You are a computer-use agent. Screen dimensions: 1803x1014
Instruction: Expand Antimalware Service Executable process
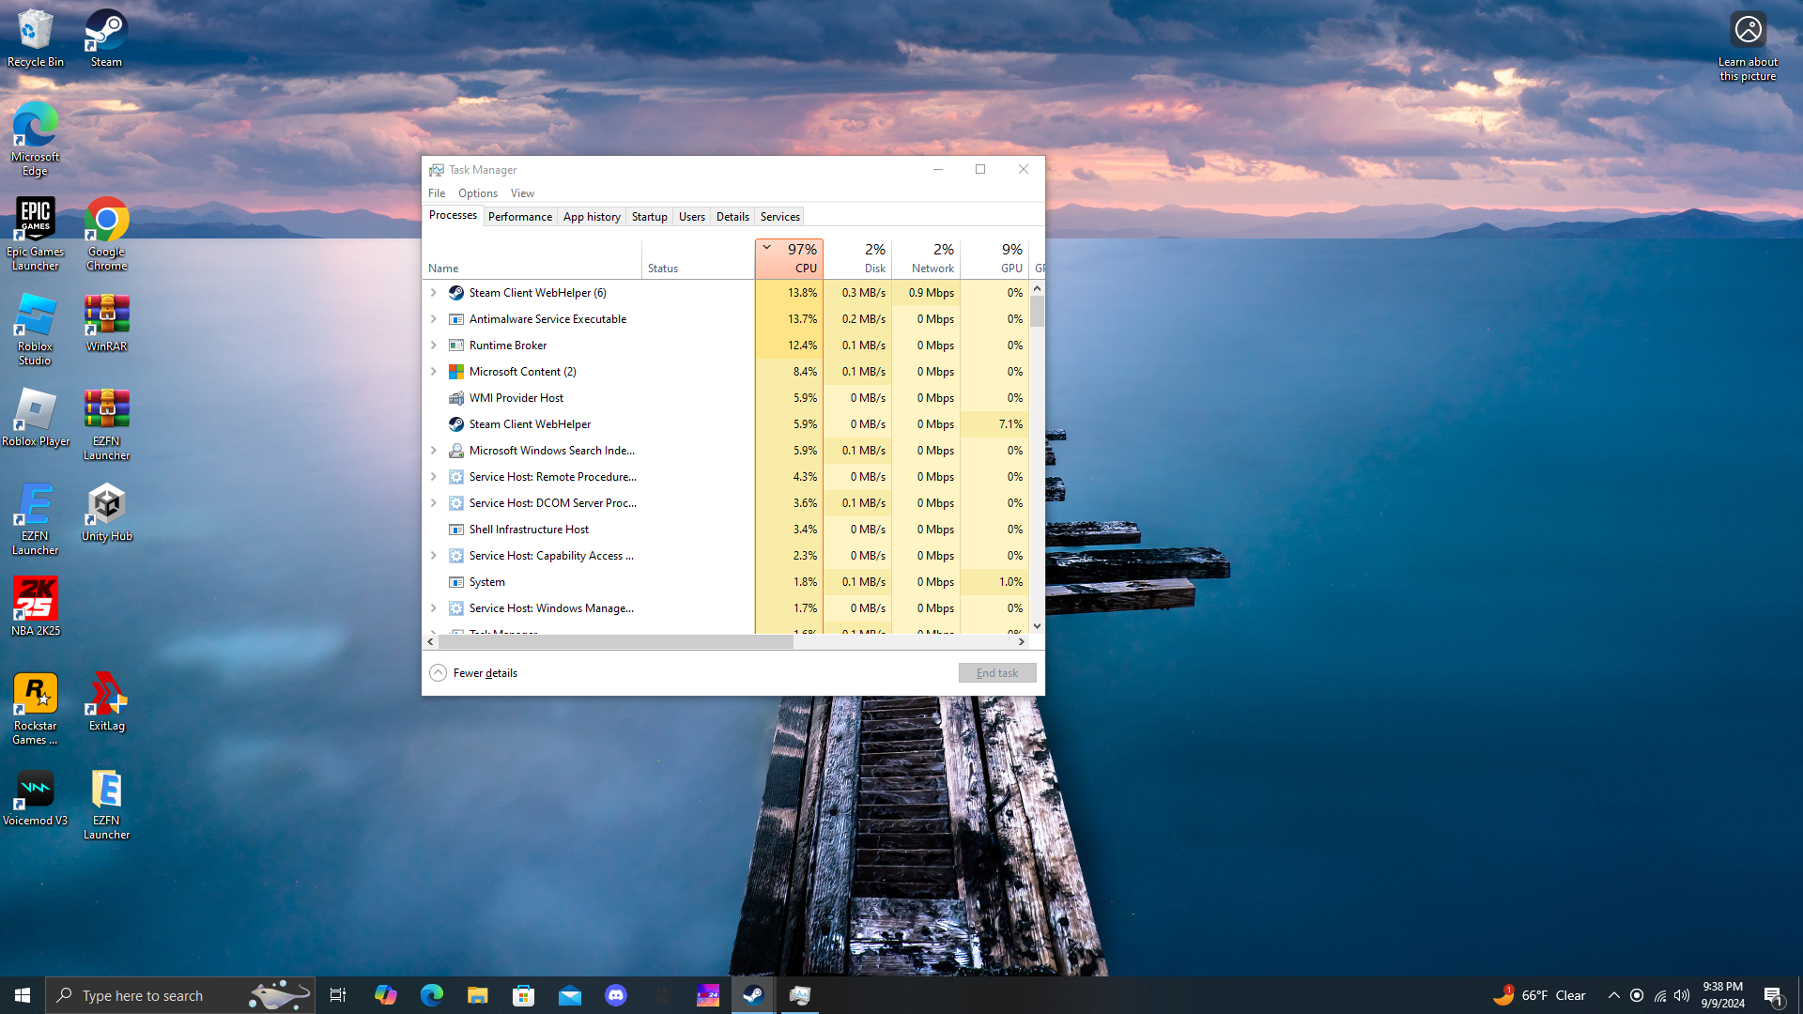click(434, 319)
